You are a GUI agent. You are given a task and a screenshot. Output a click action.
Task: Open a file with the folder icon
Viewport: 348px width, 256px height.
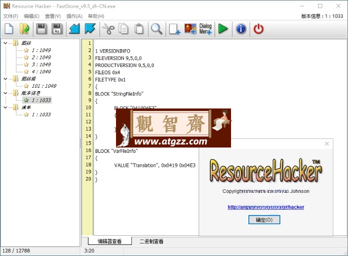(25, 29)
